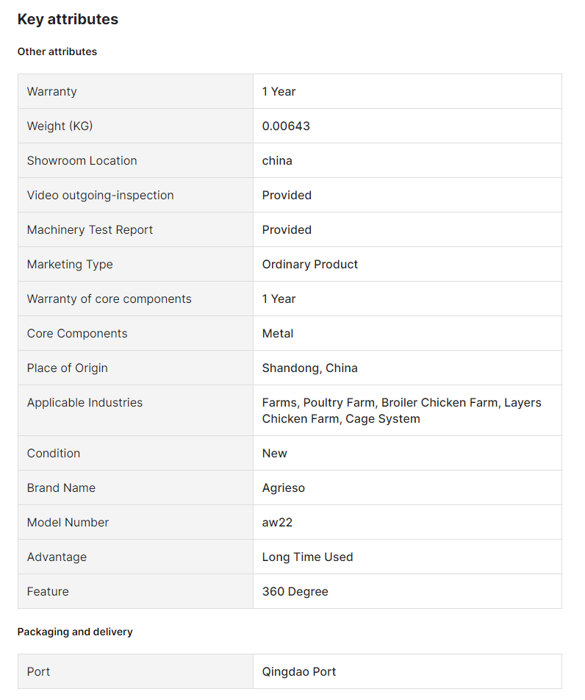Screen dimensions: 585x700
Task: Select Machinery Test Report Provided value
Action: coord(287,230)
